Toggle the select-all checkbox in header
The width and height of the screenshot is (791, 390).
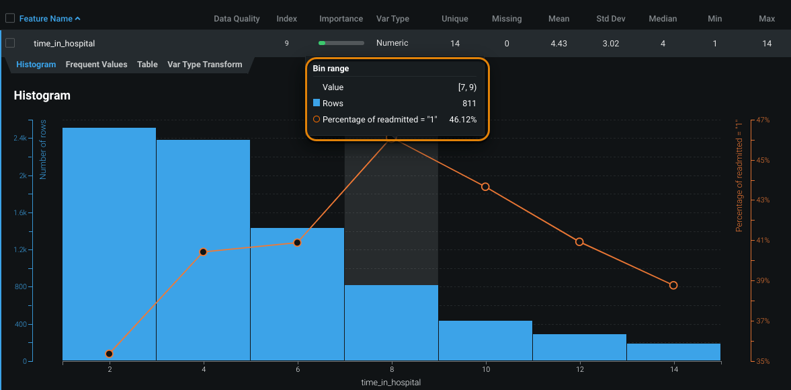click(10, 19)
